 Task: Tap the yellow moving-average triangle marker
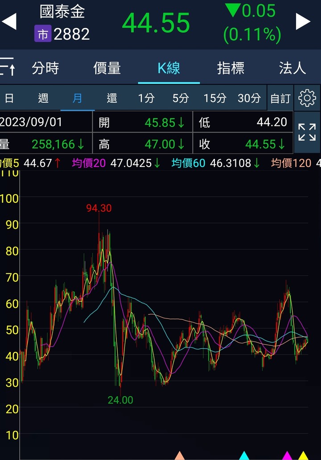click(x=303, y=456)
